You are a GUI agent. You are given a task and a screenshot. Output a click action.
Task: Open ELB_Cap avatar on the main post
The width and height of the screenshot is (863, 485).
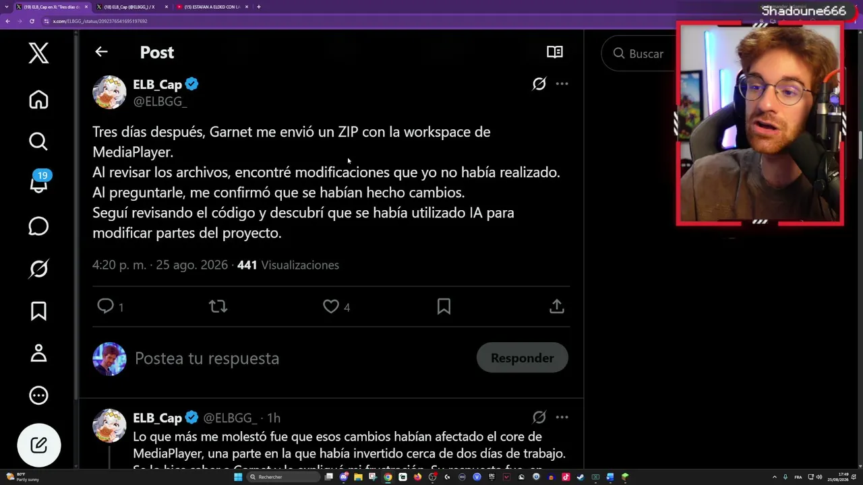[109, 92]
